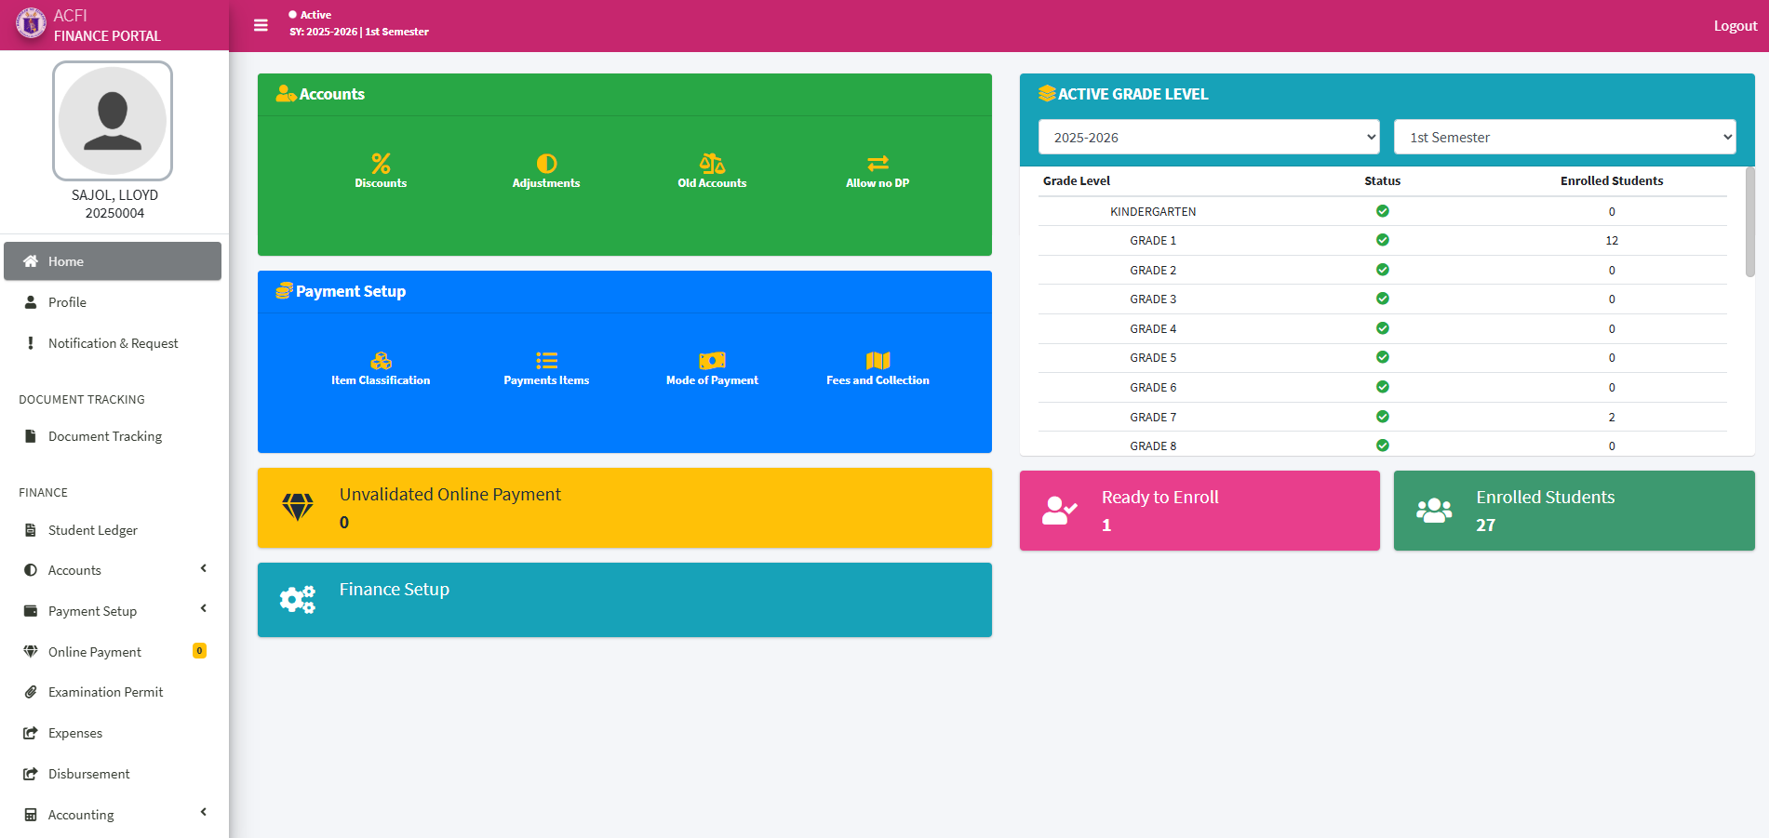The image size is (1769, 838).
Task: Open Item Classification cubes icon
Action: [x=381, y=361]
